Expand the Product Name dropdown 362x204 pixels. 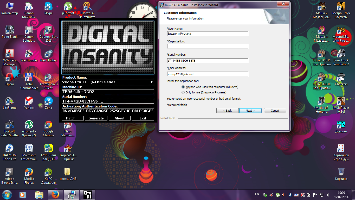[x=152, y=82]
